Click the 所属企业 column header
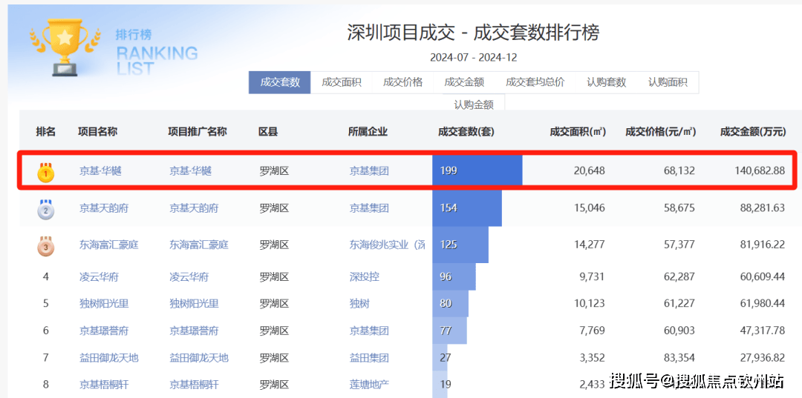Screen dimensions: 802x398 [368, 132]
